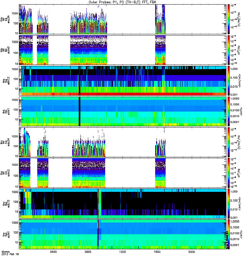Click the '<|mV/m|>' unit label beside thb edc12 color bar
The height and width of the screenshot is (261, 245).
pyautogui.click(x=239, y=81)
